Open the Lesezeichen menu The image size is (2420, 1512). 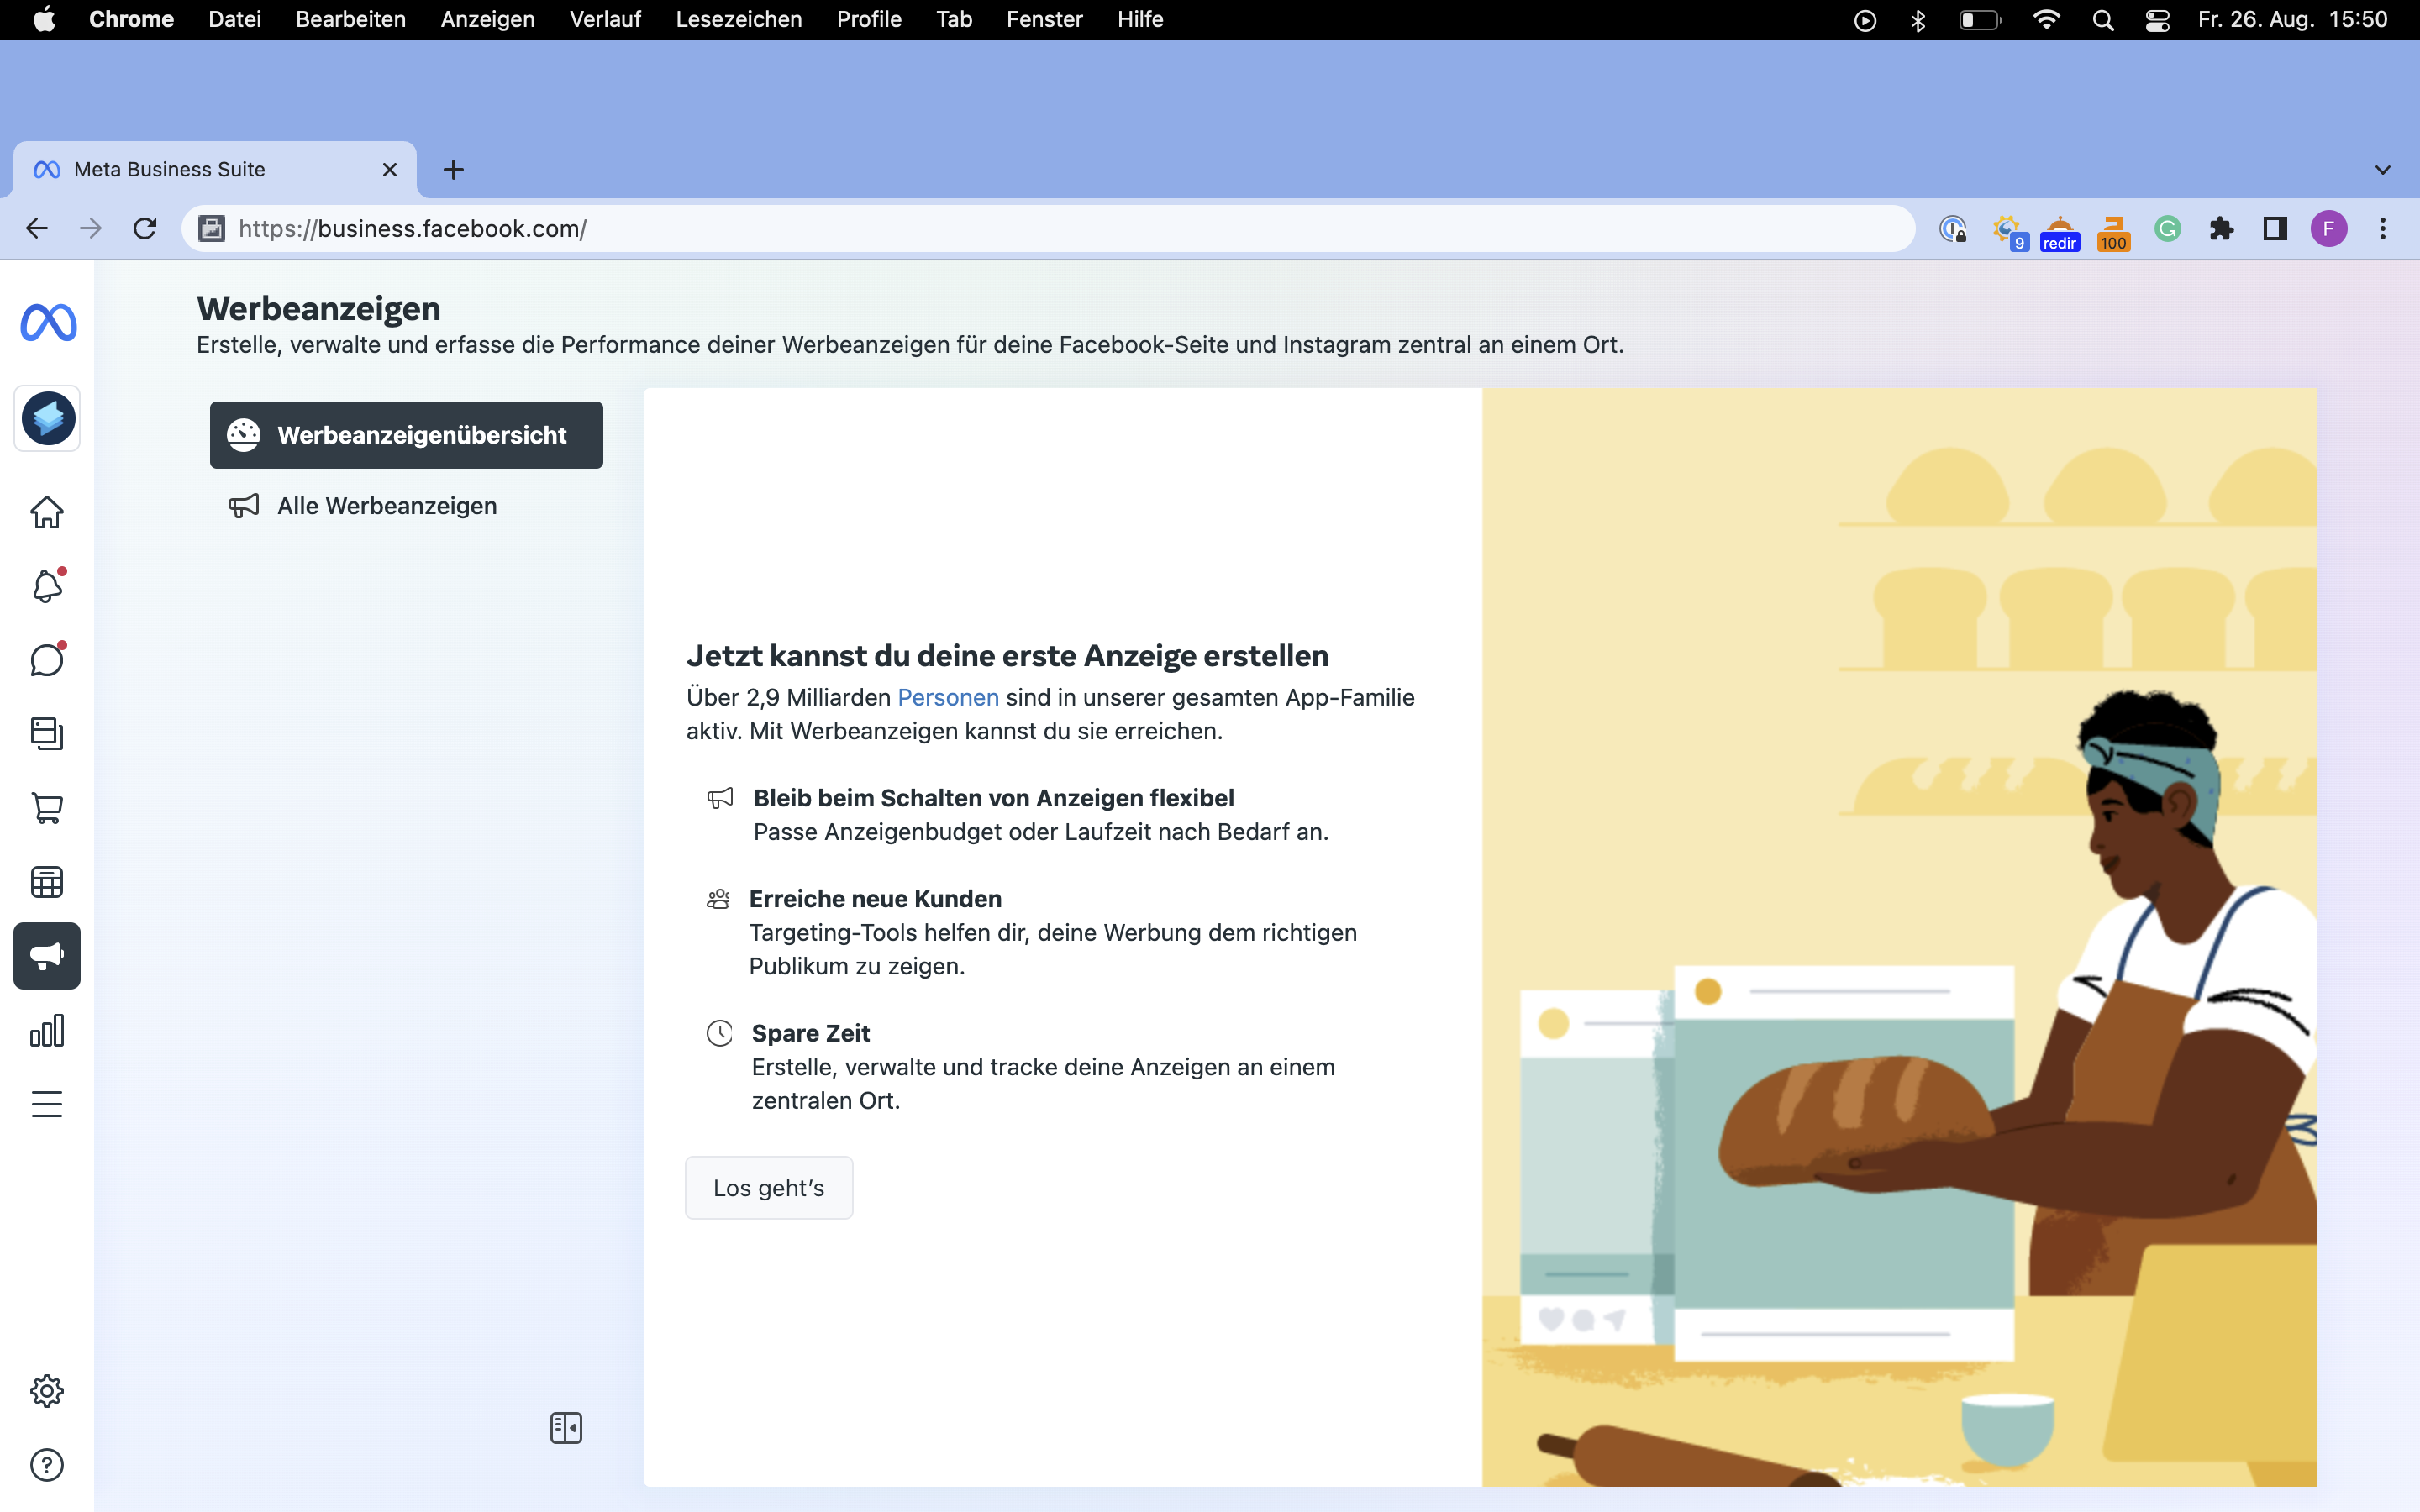pos(738,19)
